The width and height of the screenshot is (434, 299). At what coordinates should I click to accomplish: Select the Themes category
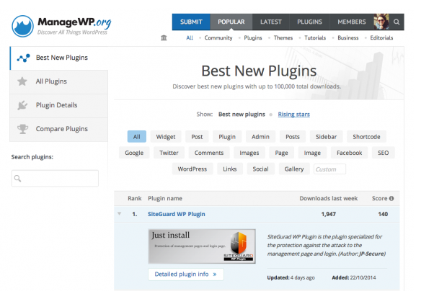coord(283,38)
